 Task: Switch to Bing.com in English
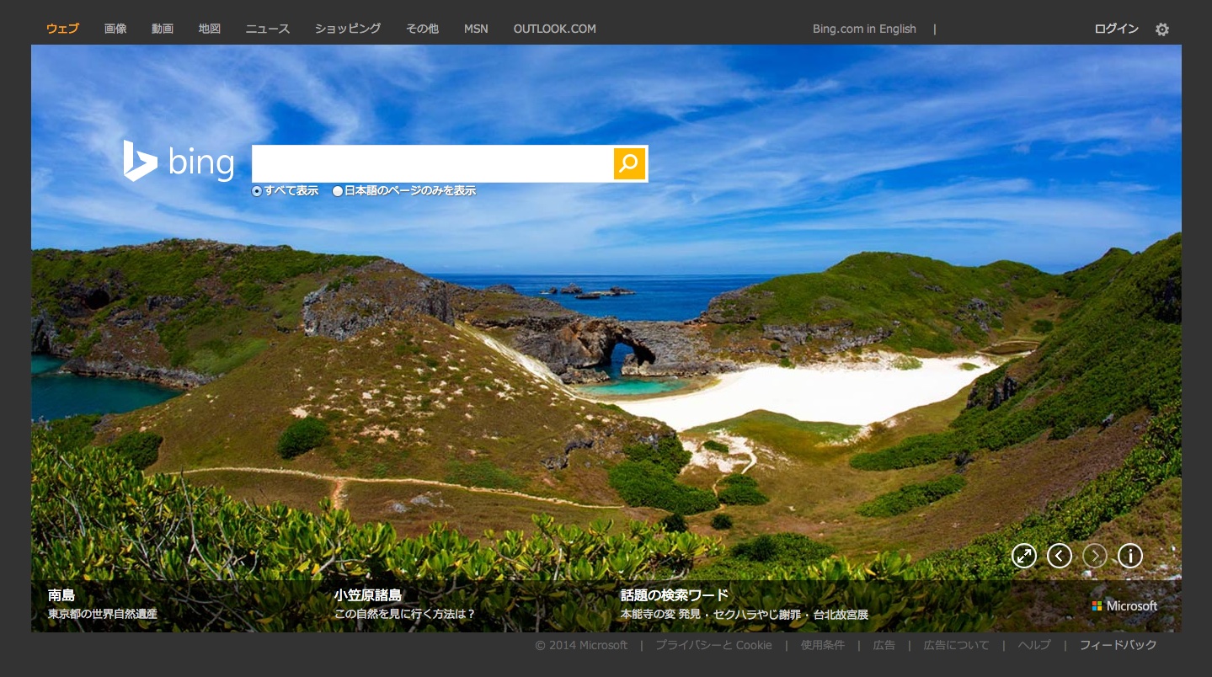[x=864, y=29]
